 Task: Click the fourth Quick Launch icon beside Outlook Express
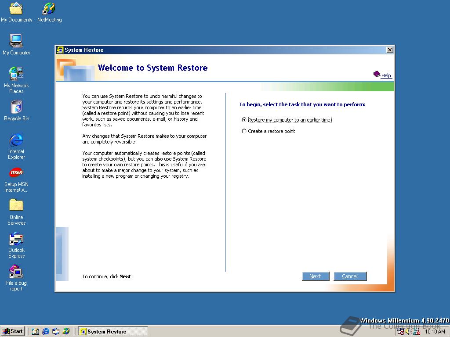pyautogui.click(x=66, y=331)
